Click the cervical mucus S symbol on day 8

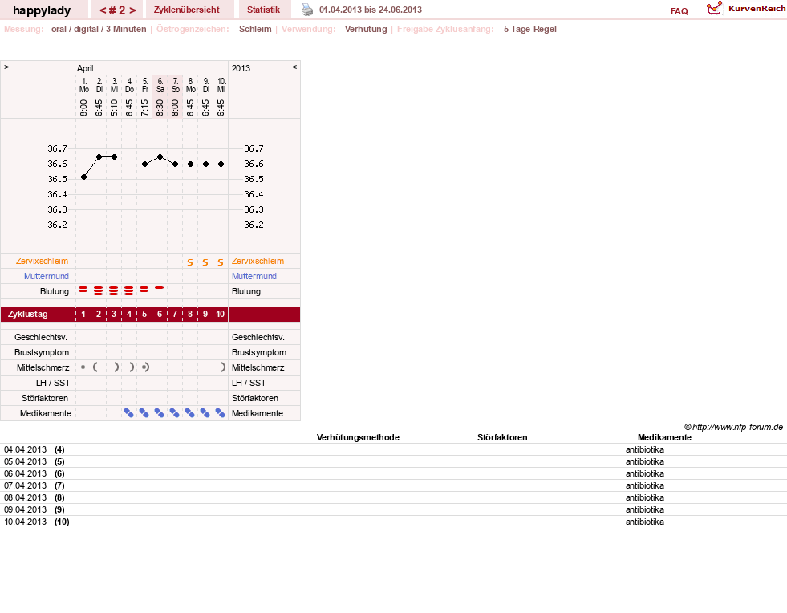[189, 262]
